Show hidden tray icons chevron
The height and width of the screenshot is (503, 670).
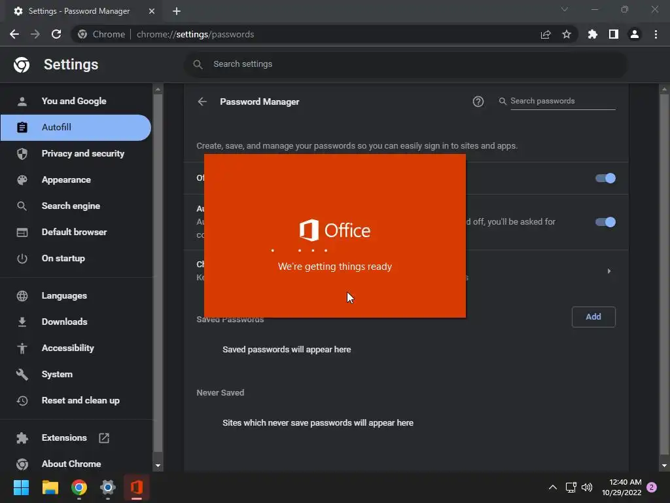click(x=552, y=487)
